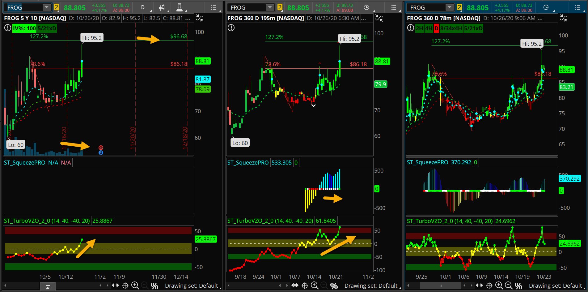Click the red D label in the right chart
Viewport: 588px width, 292px height.
coord(436,28)
